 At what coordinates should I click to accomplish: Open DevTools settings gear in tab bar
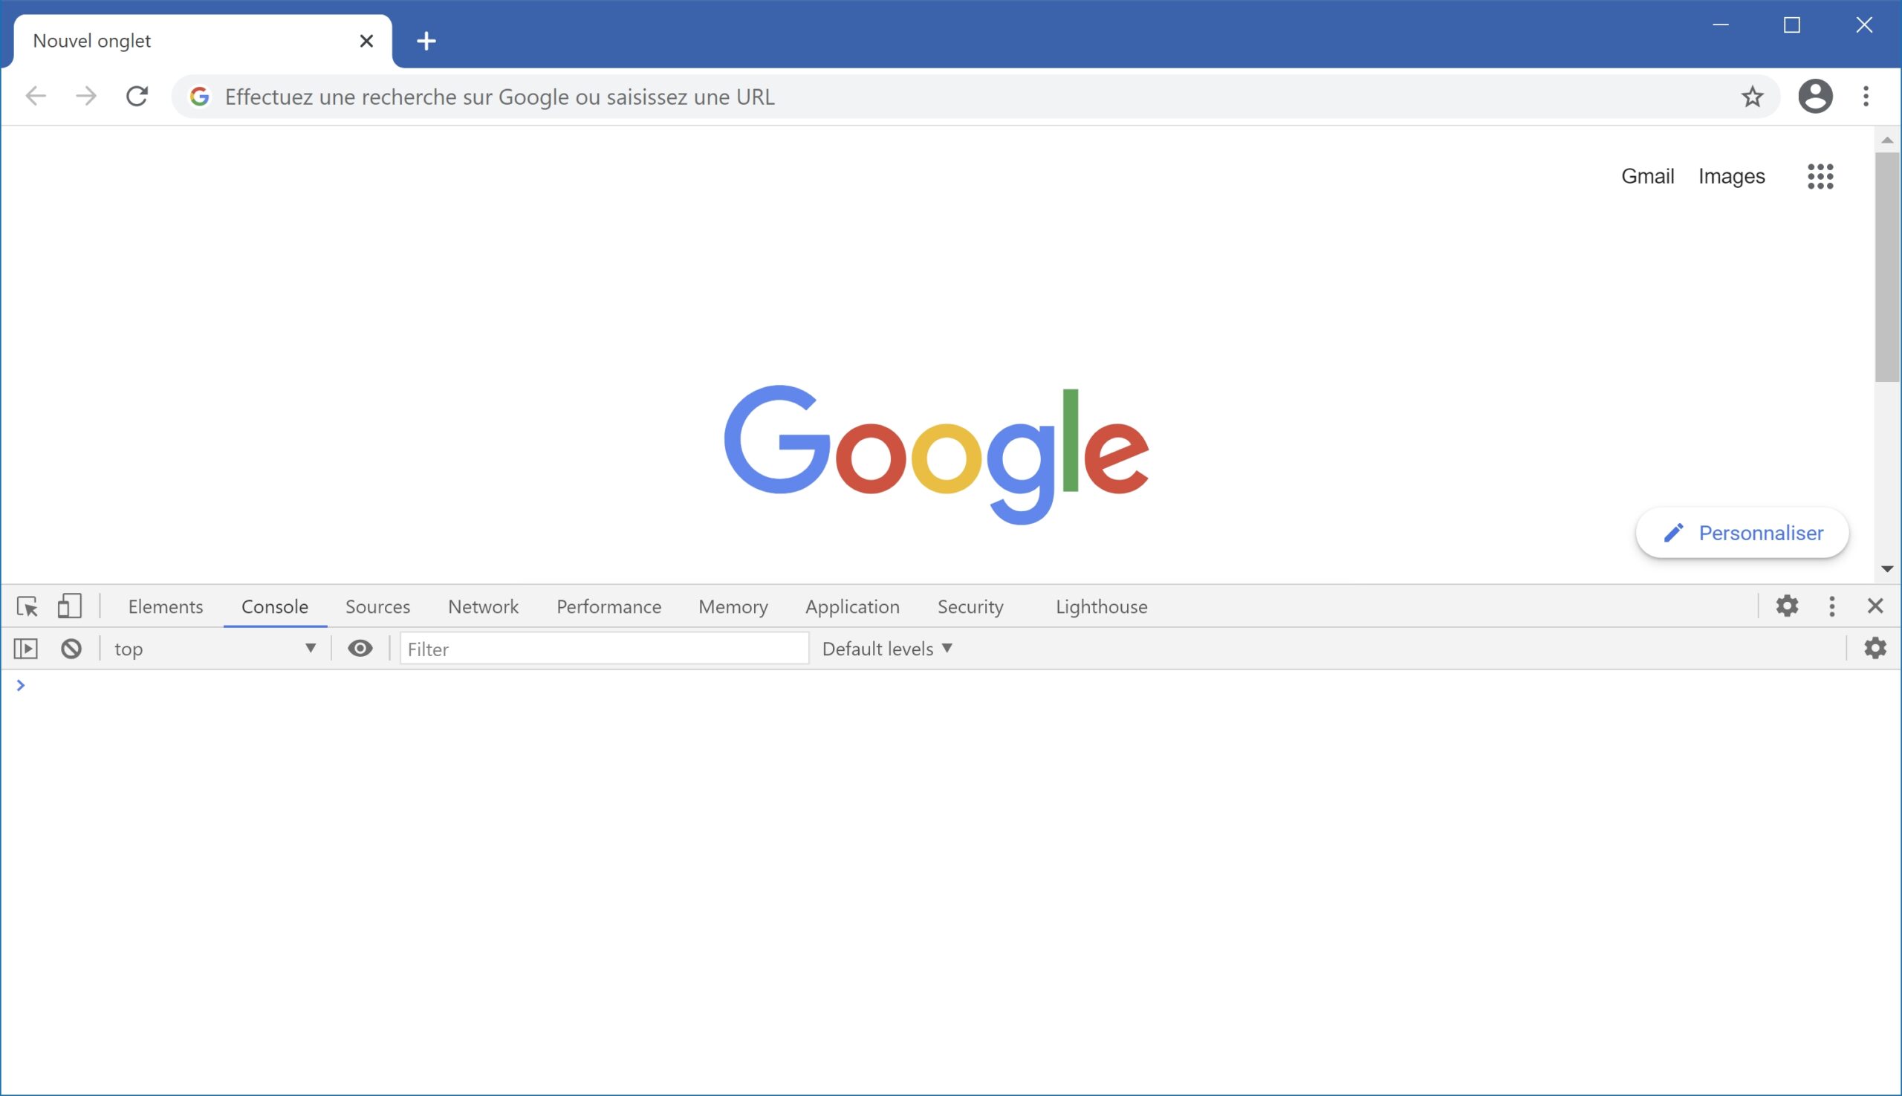coord(1787,606)
